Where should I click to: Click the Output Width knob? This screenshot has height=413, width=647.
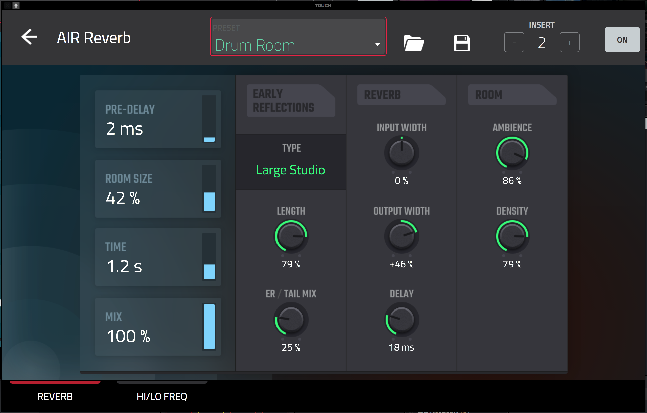(401, 236)
